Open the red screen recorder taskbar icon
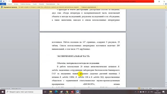The height and width of the screenshot is (94, 167). 72,92
